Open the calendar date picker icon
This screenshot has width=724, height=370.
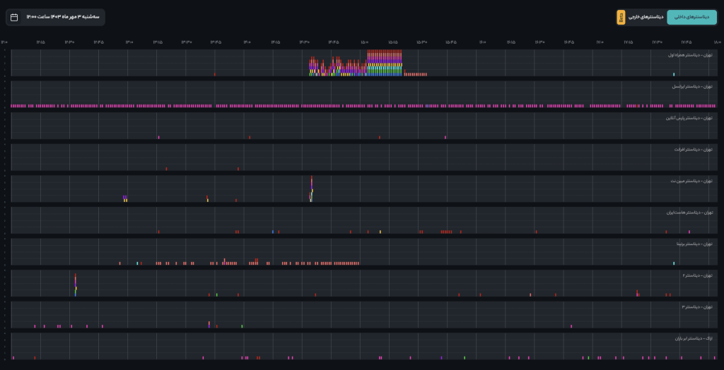(x=14, y=18)
